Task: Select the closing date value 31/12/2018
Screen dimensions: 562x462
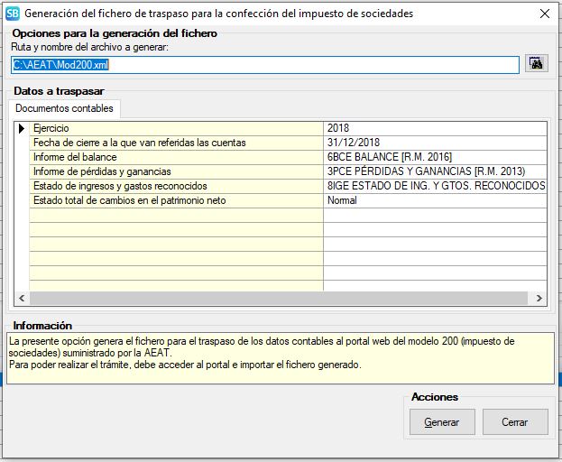Action: point(435,143)
